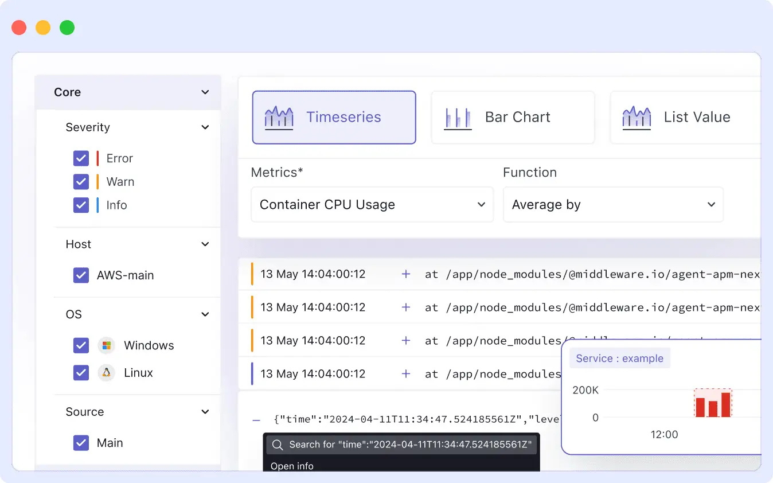Click the search magnifier icon
The height and width of the screenshot is (483, 773).
coord(277,445)
